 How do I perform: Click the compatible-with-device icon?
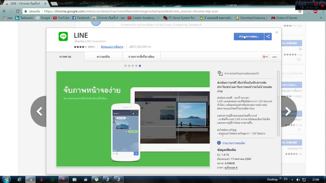point(220,73)
